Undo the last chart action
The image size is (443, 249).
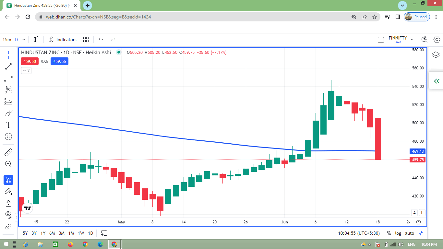tap(101, 40)
